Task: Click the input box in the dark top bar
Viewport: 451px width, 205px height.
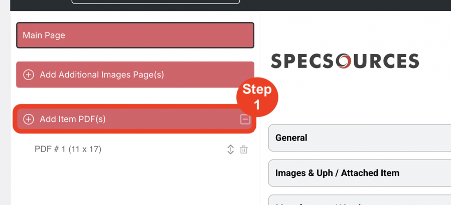Action: (x=156, y=1)
